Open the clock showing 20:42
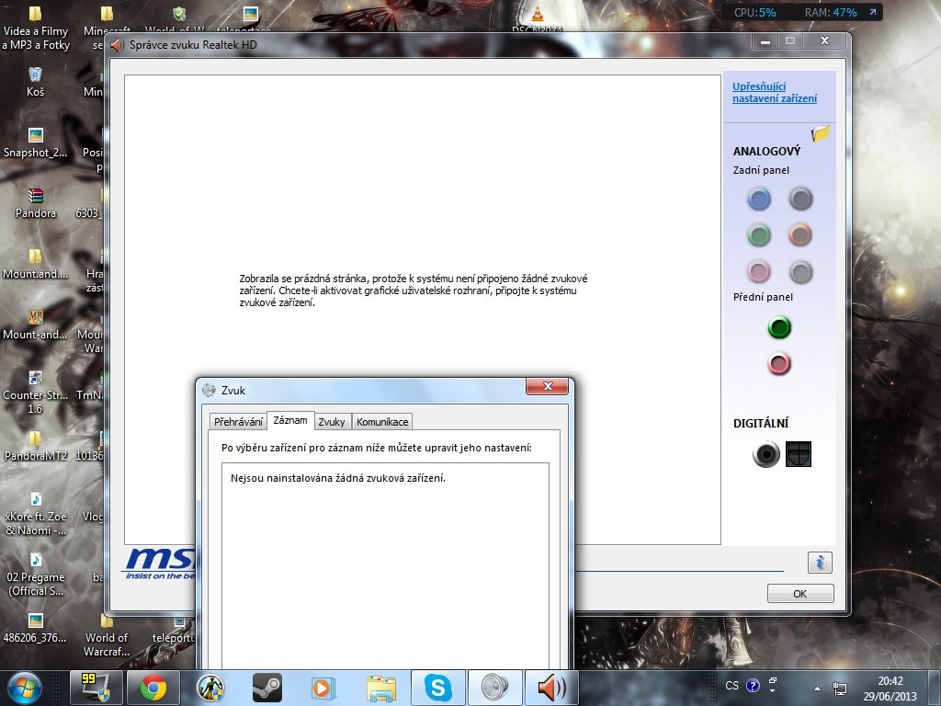This screenshot has width=941, height=706. 890,689
